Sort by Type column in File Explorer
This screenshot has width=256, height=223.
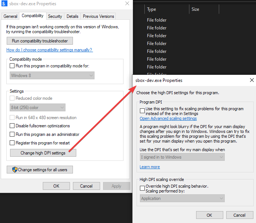[167, 9]
